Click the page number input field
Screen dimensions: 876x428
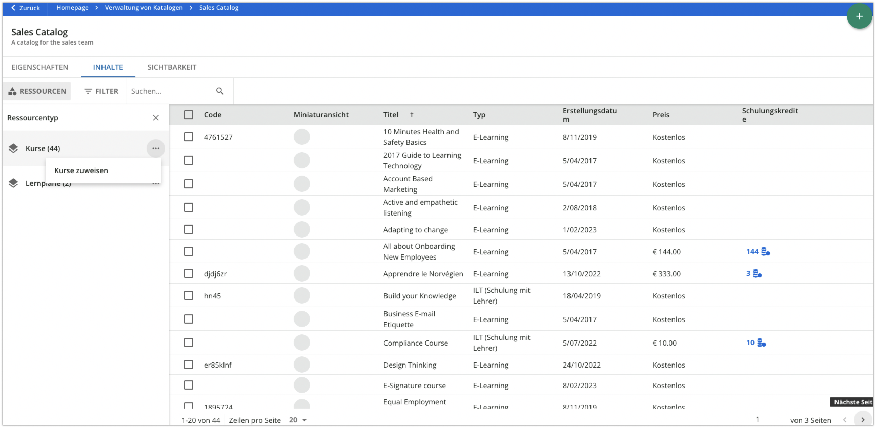click(757, 420)
